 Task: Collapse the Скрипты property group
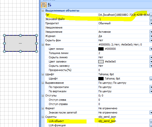43,117
